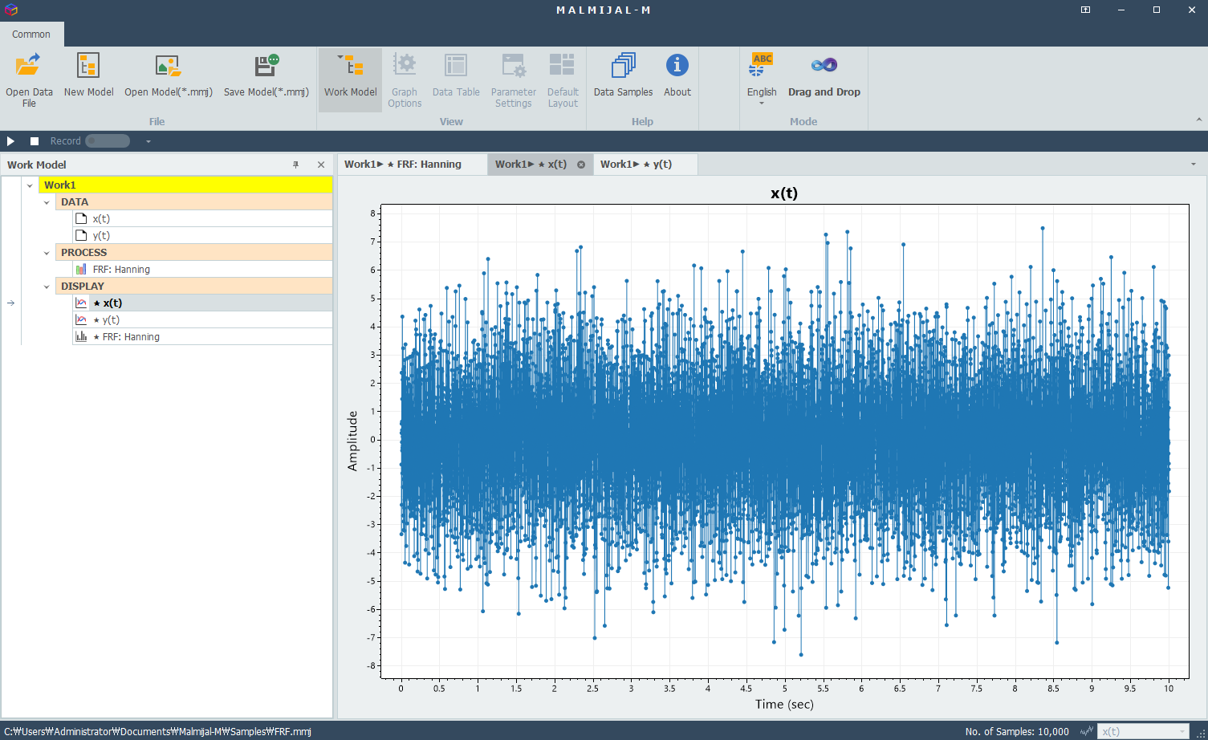Switch to the FRF: Hanning document tab

412,164
